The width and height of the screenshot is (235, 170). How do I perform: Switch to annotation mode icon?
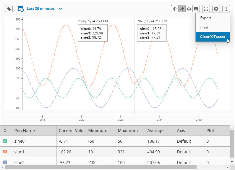(196, 9)
